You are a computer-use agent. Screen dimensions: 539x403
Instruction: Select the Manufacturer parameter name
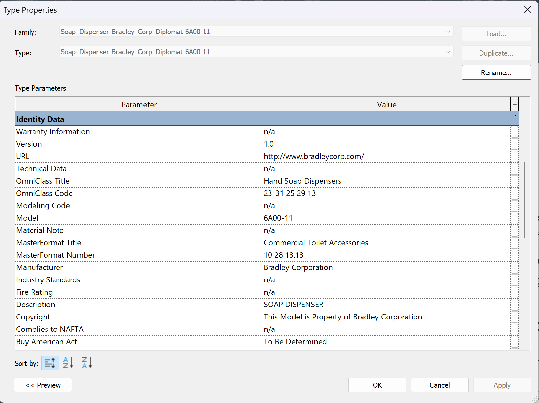pos(139,267)
